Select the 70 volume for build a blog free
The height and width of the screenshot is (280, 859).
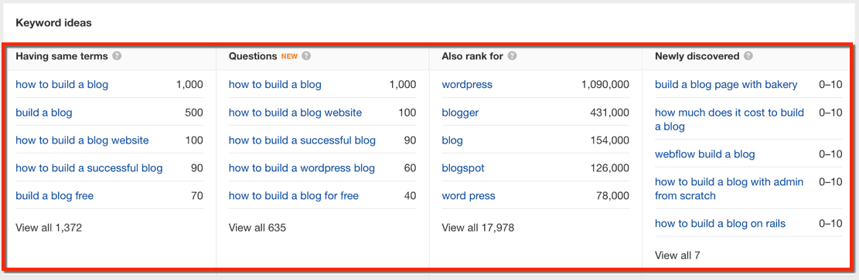pyautogui.click(x=197, y=196)
